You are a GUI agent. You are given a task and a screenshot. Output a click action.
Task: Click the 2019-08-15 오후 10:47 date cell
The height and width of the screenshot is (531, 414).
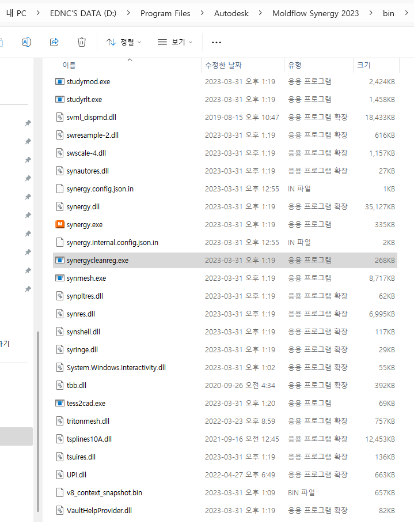point(242,117)
